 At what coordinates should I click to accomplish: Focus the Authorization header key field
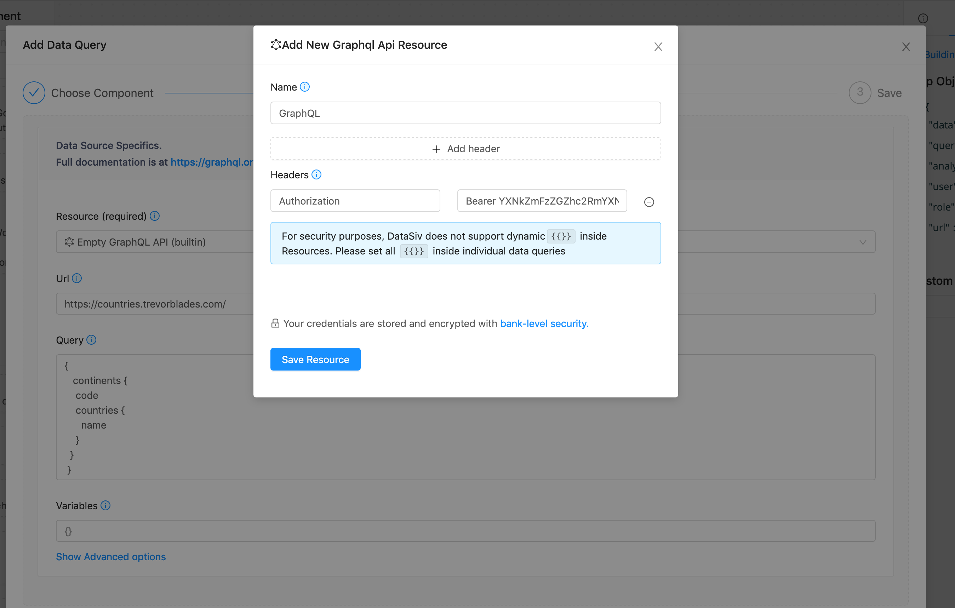click(355, 201)
